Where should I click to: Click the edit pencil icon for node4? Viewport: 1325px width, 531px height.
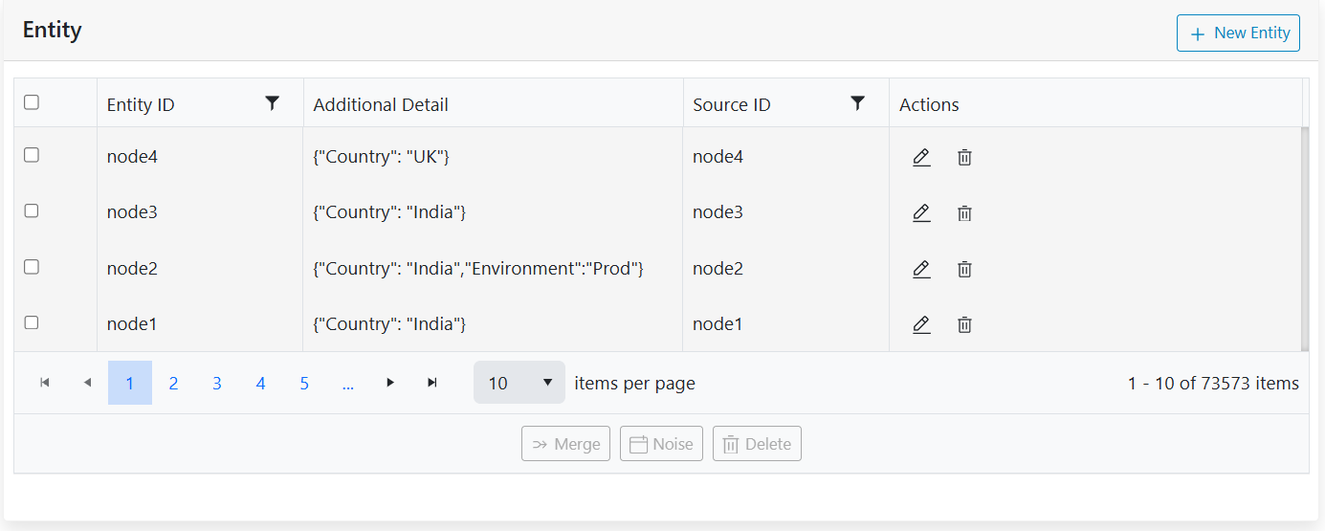tap(921, 157)
